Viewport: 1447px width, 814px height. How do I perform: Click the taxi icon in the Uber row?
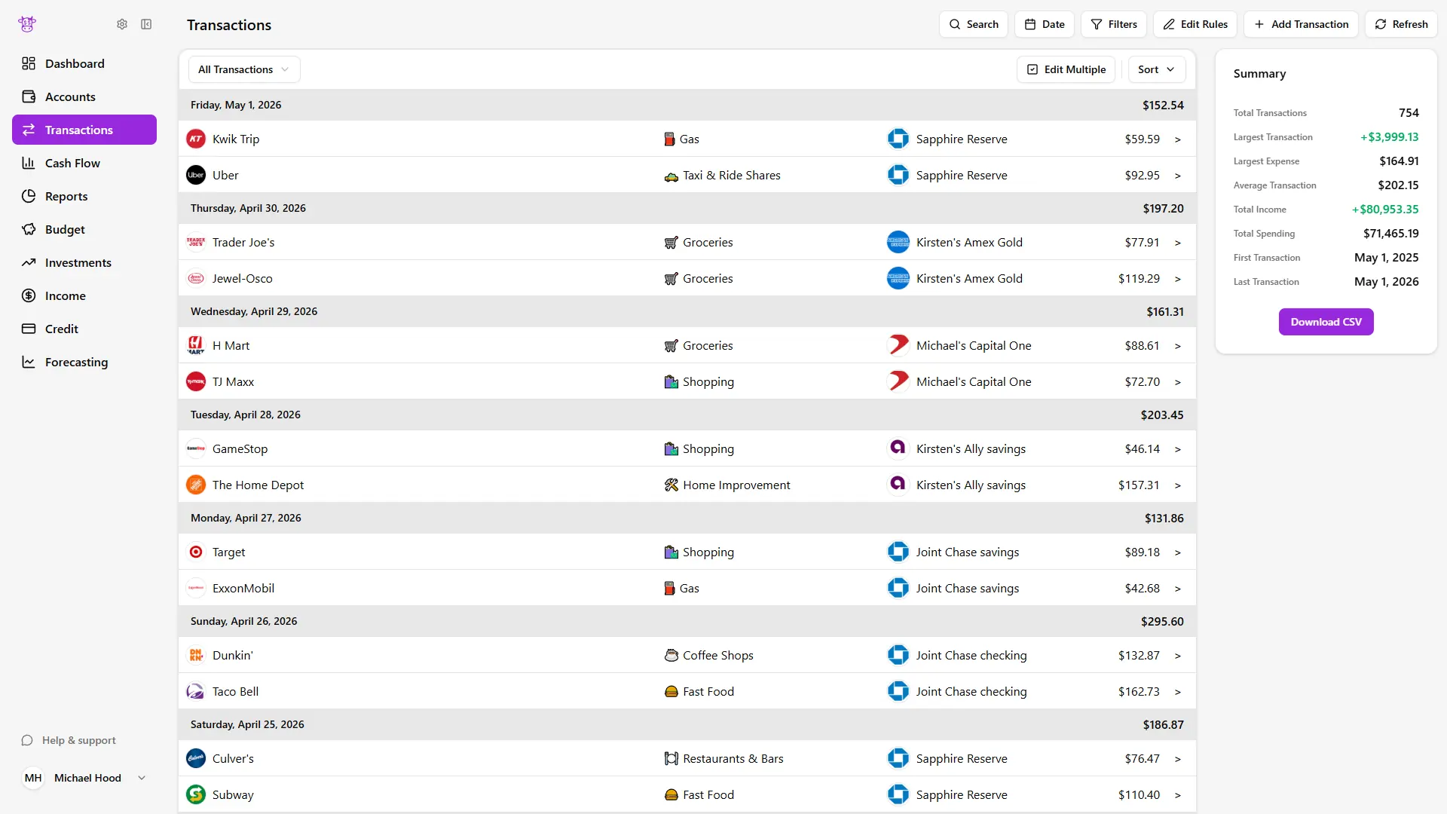(x=671, y=176)
